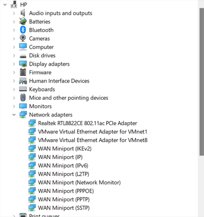
Task: Click the VMnet1 adapter icon
Action: pos(32,132)
